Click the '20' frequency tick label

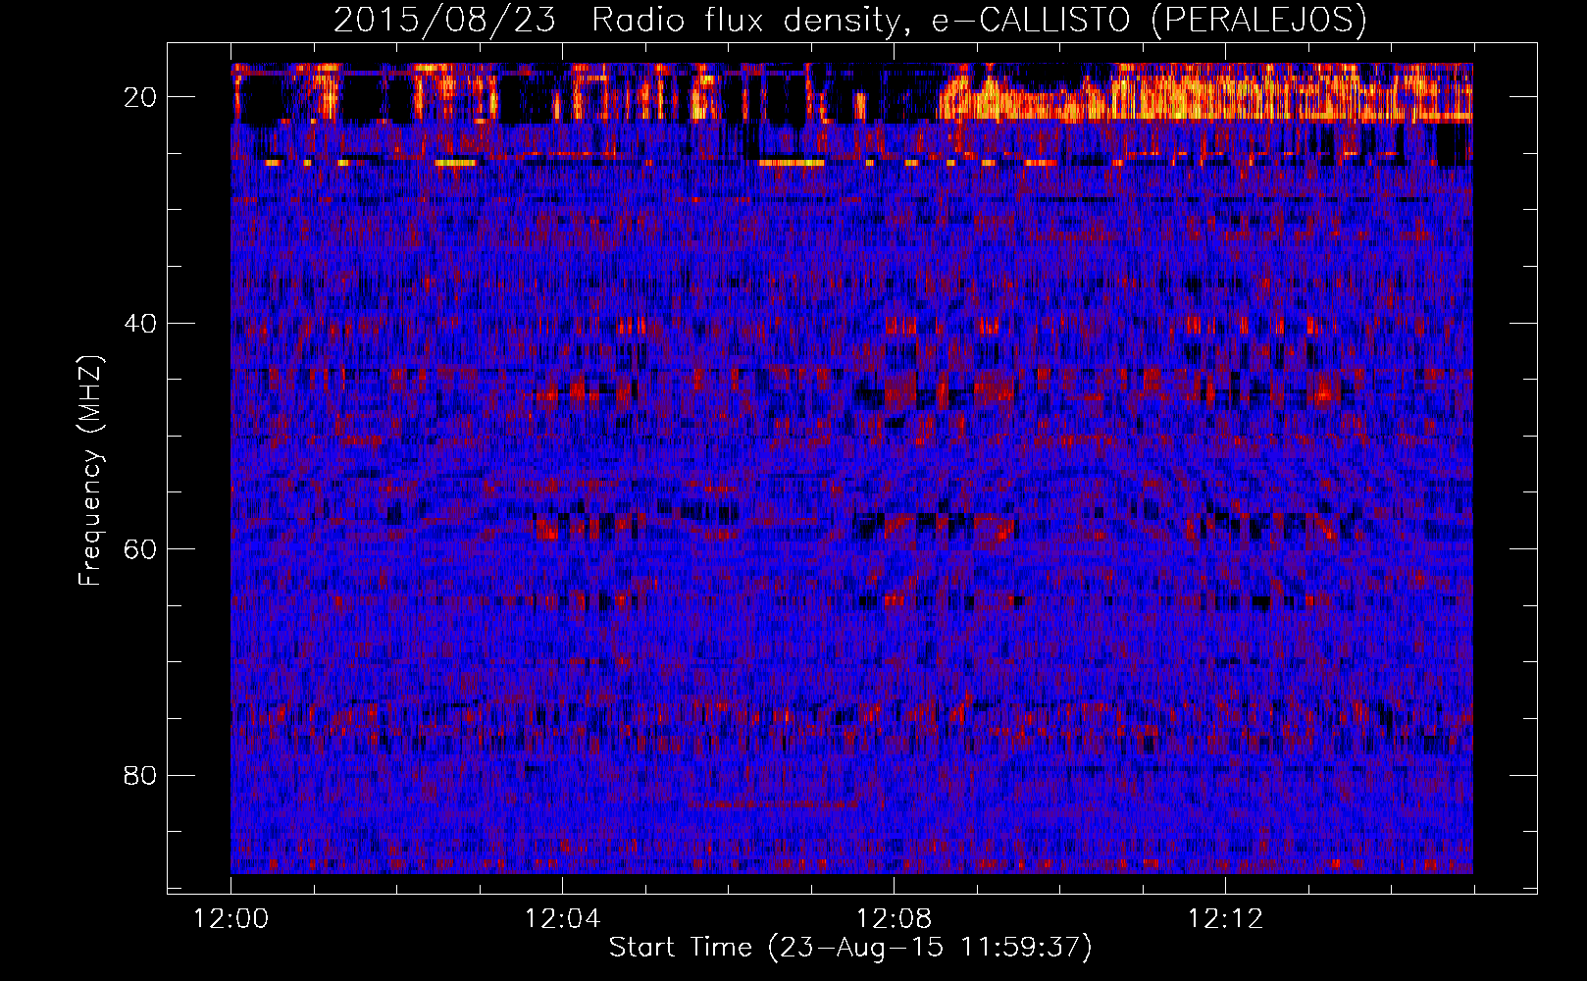(140, 97)
